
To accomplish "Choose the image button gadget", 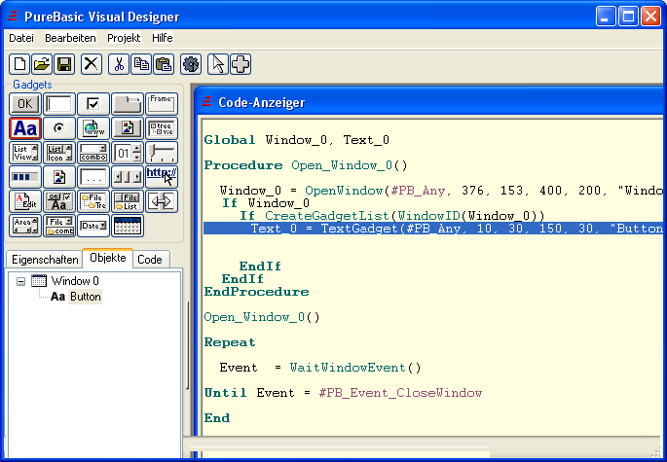I will coord(128,128).
